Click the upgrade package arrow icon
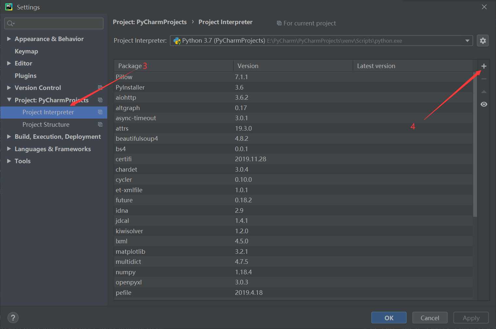 (x=484, y=92)
